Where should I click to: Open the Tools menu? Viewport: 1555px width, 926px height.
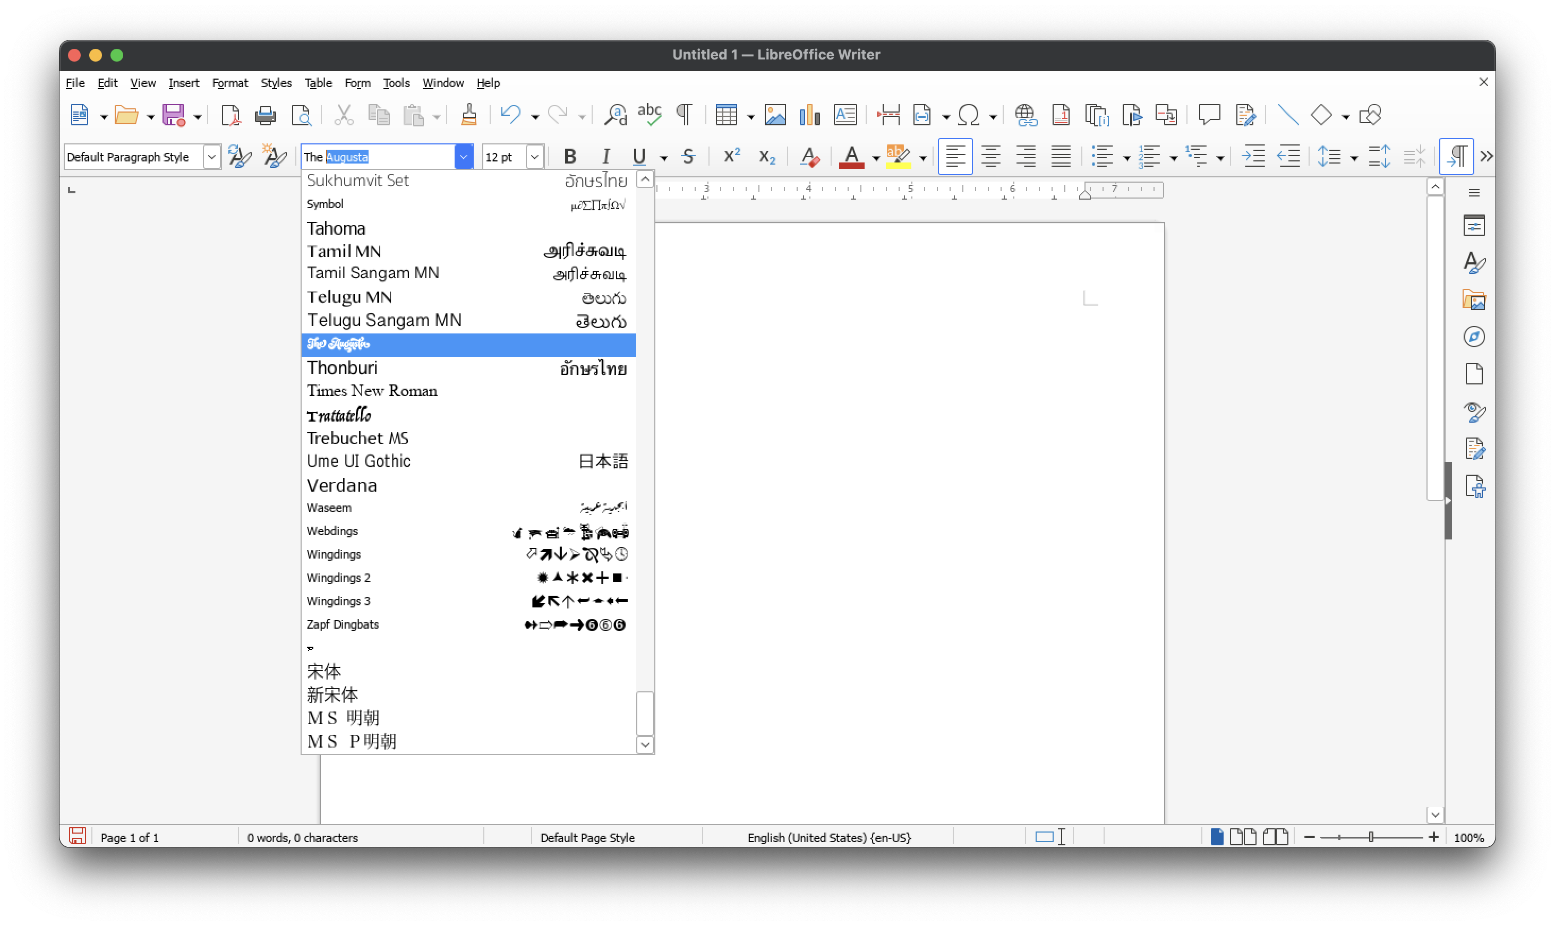point(396,82)
